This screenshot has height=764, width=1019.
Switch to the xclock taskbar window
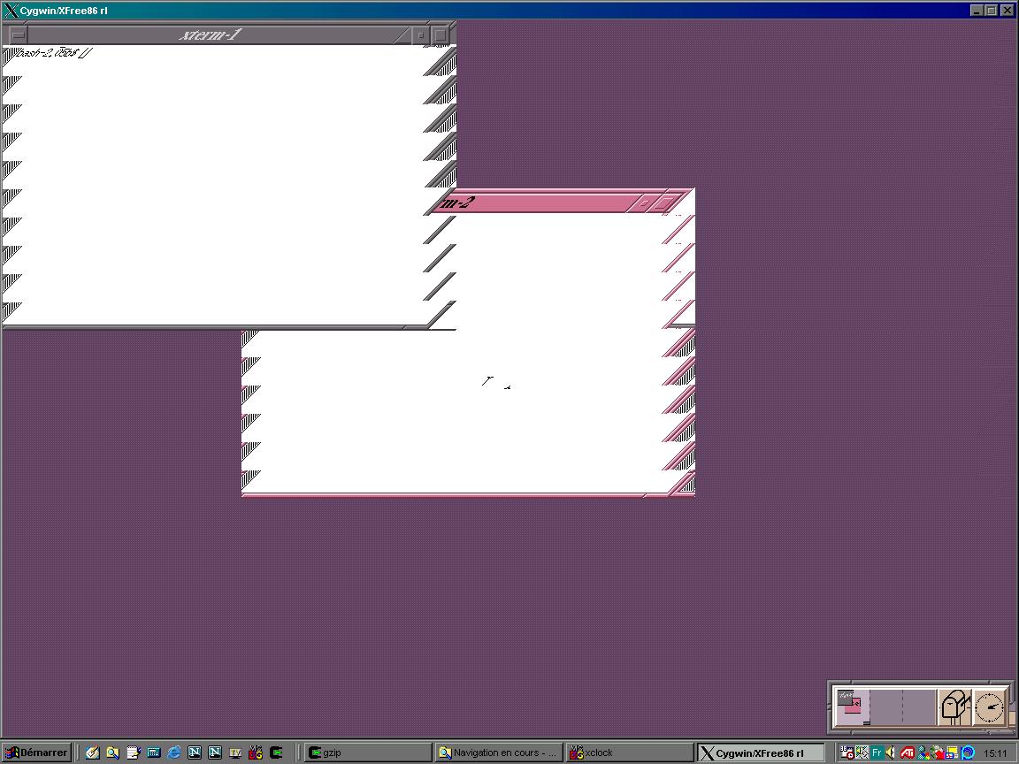click(628, 753)
